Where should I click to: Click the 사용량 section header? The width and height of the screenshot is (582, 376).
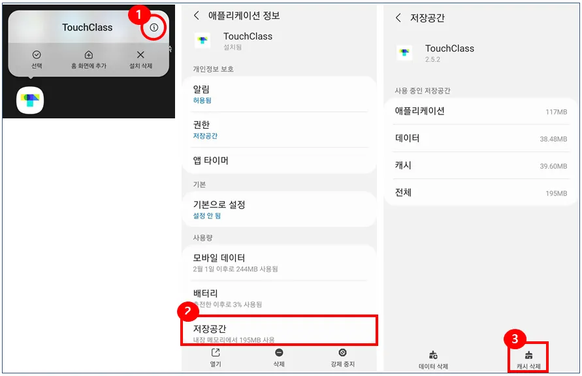coord(202,238)
